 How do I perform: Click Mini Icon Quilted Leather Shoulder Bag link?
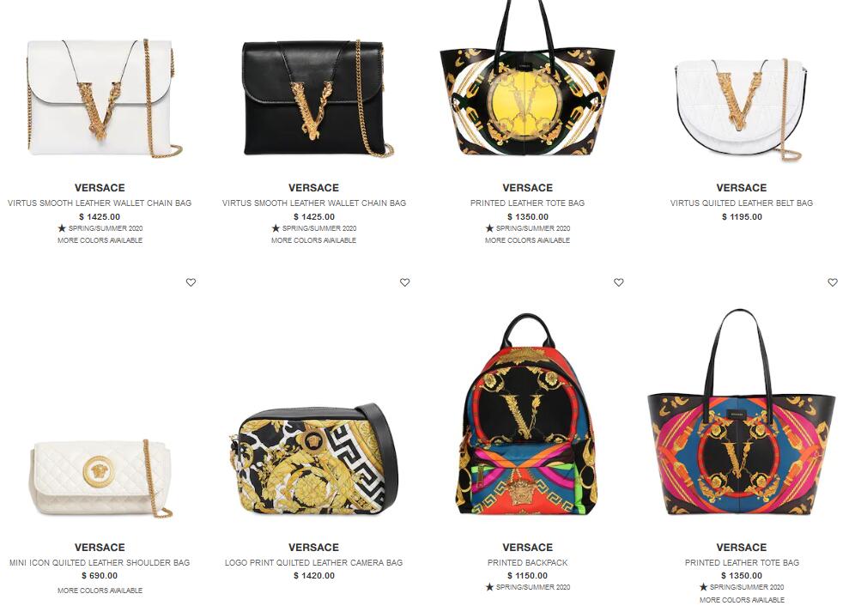click(100, 562)
